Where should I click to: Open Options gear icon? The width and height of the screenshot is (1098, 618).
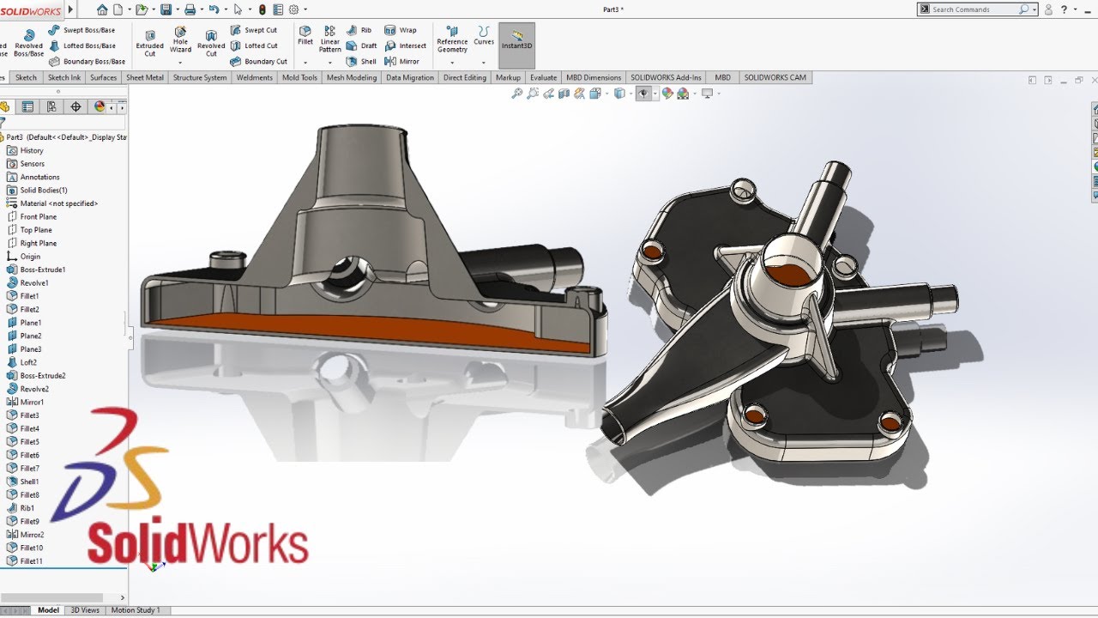(x=293, y=9)
